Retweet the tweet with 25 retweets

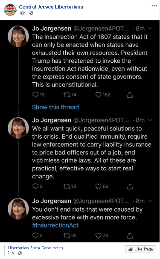point(67,236)
